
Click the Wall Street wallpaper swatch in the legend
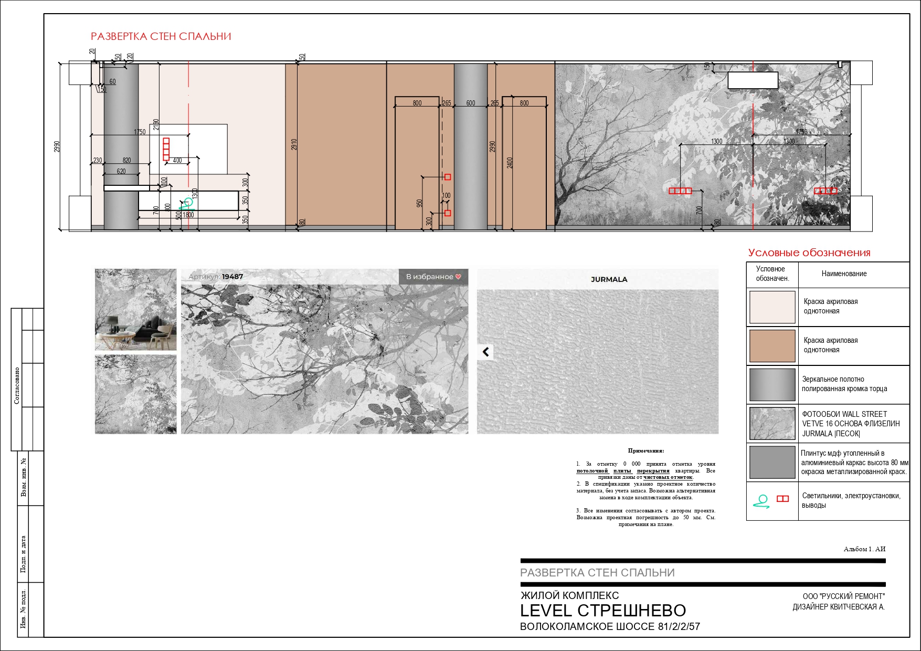(772, 424)
